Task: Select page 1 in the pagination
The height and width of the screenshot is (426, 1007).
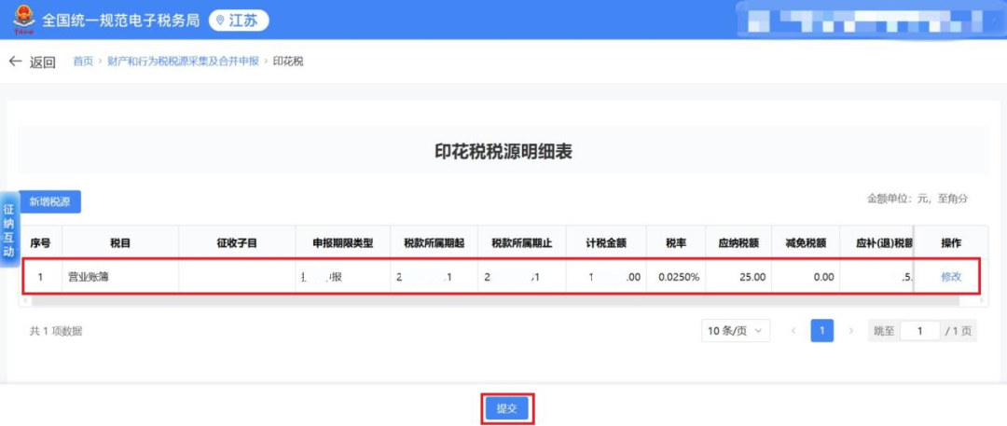Action: [x=821, y=331]
